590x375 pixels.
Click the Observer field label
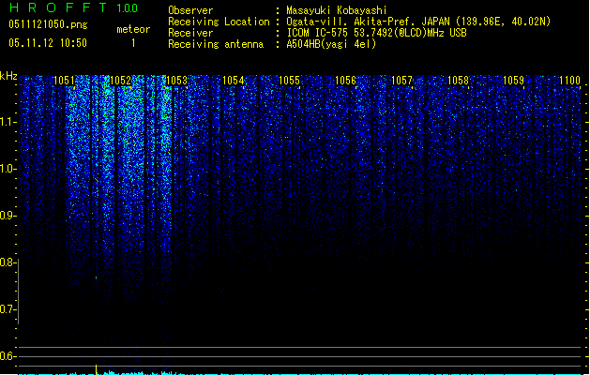pyautogui.click(x=190, y=10)
